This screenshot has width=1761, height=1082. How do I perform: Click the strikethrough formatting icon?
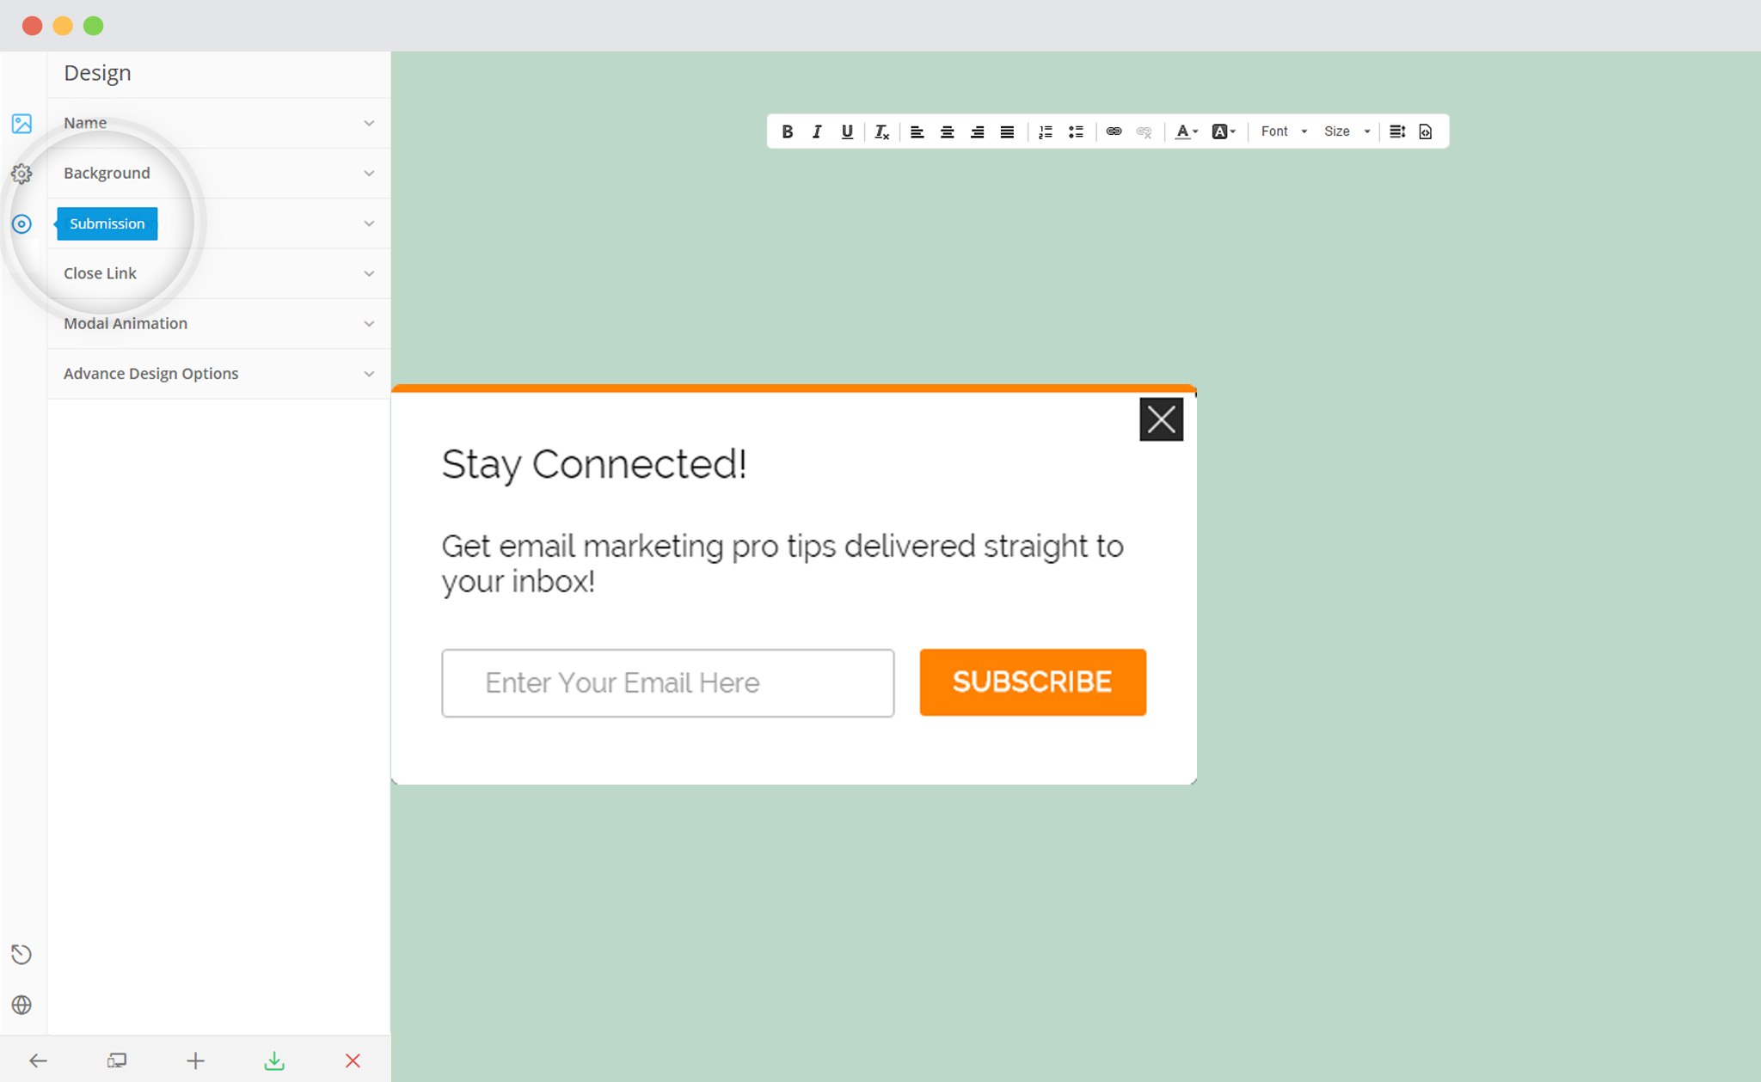881,131
